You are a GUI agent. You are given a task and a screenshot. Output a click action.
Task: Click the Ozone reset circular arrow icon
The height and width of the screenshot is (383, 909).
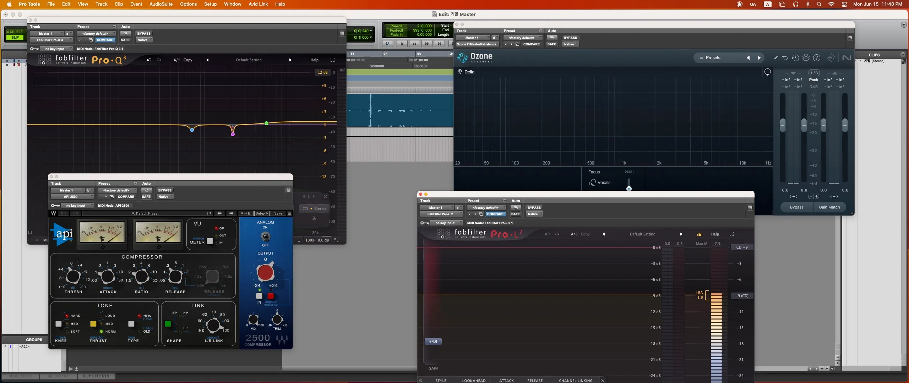[x=767, y=72]
